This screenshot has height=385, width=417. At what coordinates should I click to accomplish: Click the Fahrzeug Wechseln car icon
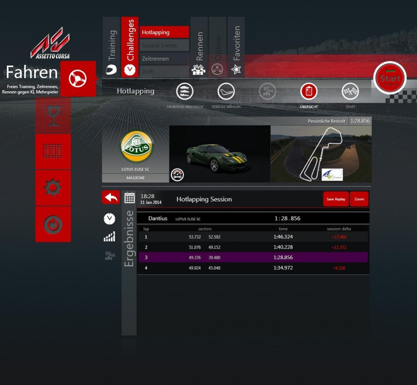pyautogui.click(x=185, y=91)
